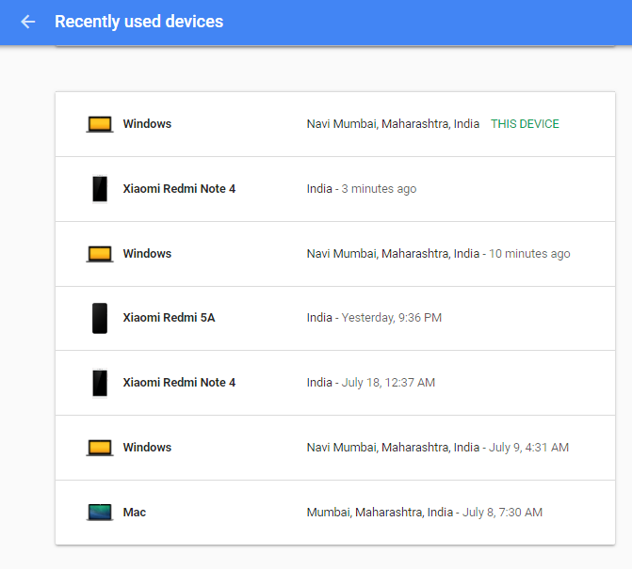
Task: Click 'Navi Mumbai, Maharashtra, India - July 9, 4:31 AM'
Action: click(438, 447)
